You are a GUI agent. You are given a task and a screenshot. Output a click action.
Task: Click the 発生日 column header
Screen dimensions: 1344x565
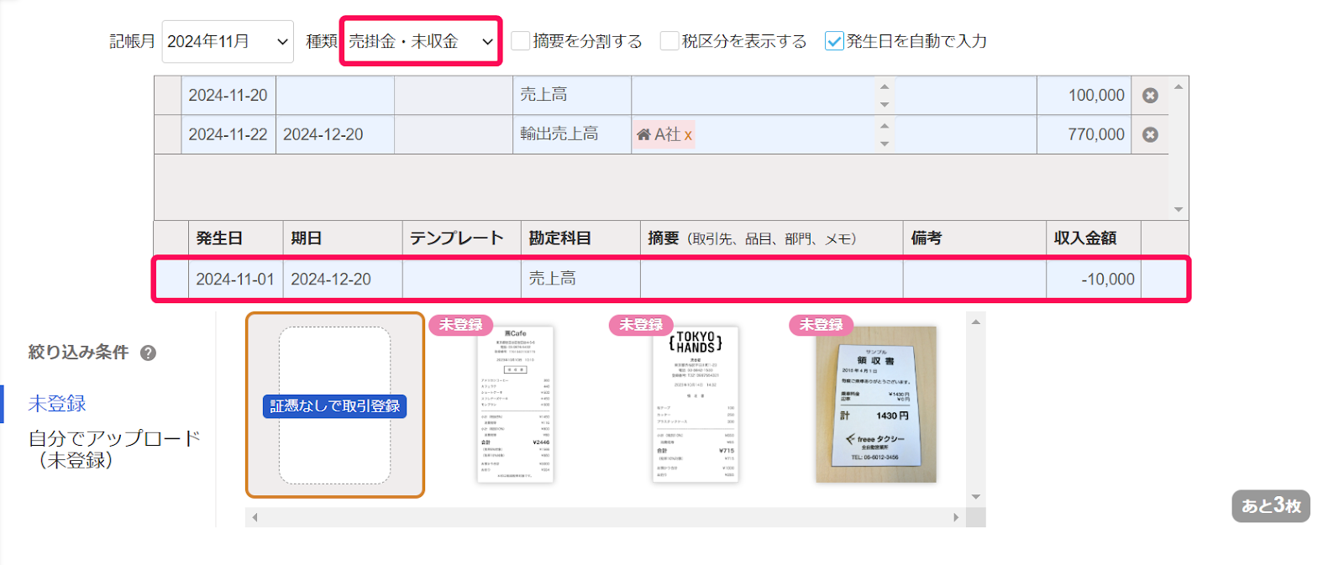(x=235, y=238)
